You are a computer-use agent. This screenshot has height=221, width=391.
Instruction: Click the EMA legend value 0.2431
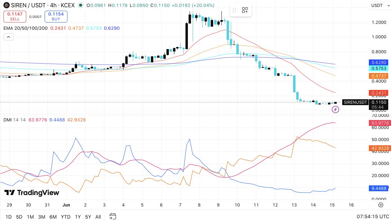58,28
